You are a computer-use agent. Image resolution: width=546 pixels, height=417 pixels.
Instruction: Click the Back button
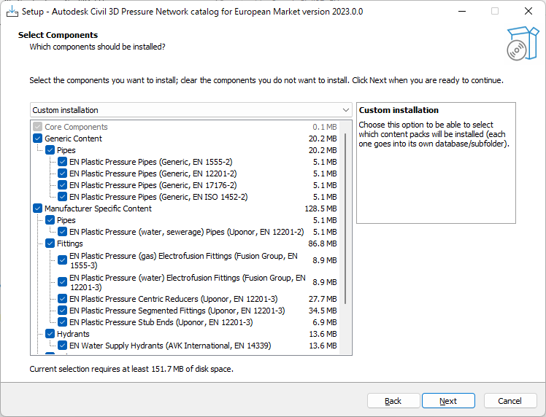[393, 401]
